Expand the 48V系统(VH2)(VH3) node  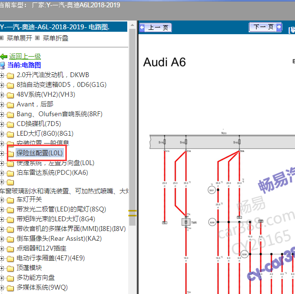pyautogui.click(x=1, y=95)
